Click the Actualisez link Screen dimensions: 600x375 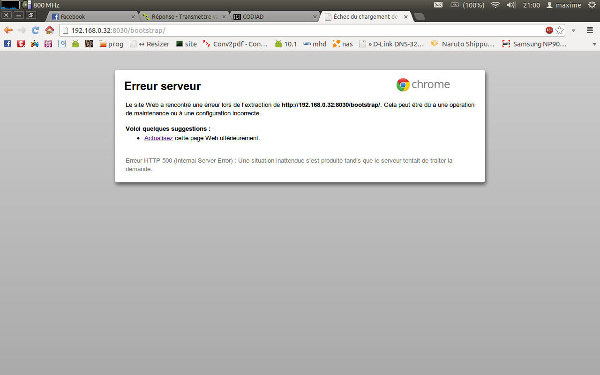158,138
